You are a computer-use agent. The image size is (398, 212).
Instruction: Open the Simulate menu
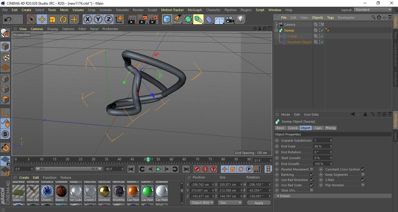(122, 10)
